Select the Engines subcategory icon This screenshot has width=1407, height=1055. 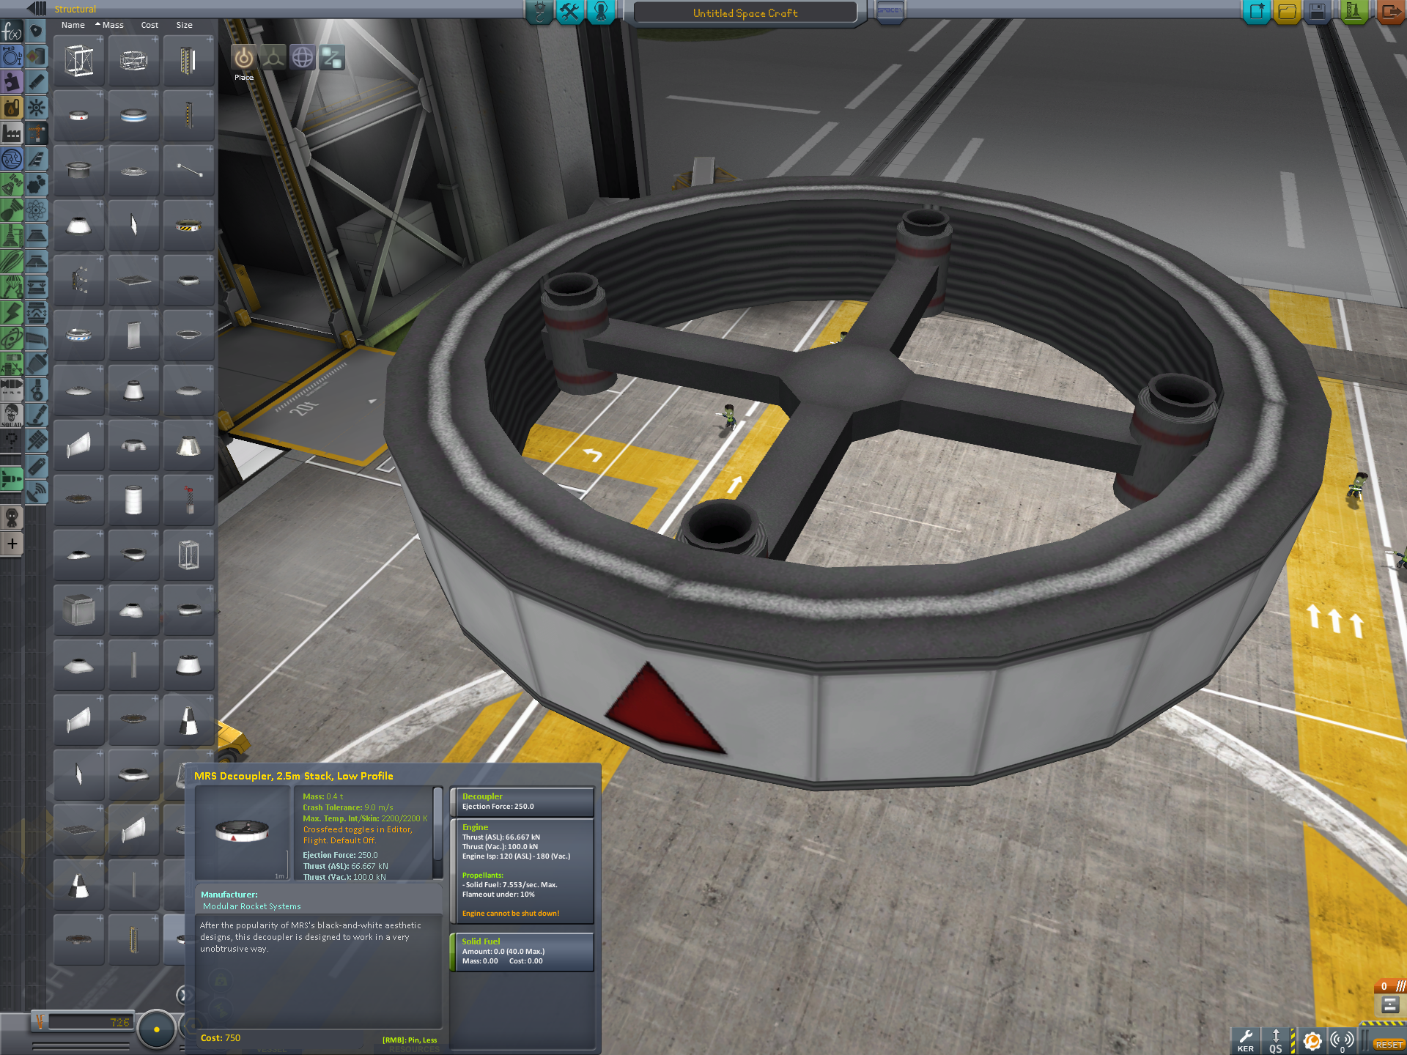[x=36, y=82]
